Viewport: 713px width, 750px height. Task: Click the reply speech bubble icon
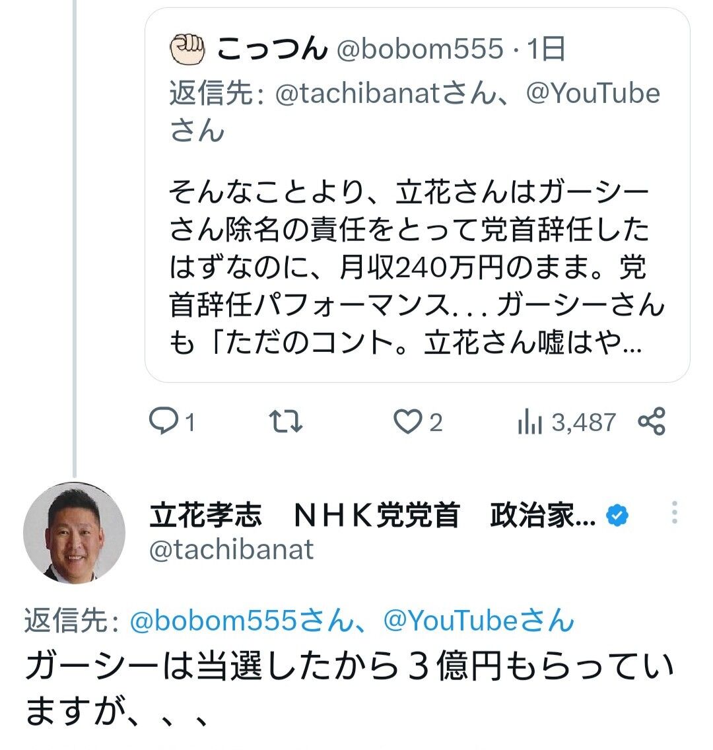click(x=162, y=421)
